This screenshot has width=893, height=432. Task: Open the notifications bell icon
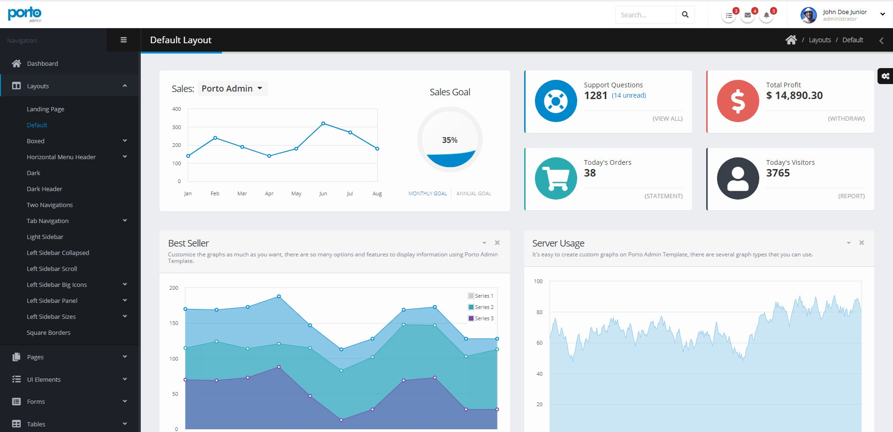pyautogui.click(x=766, y=15)
